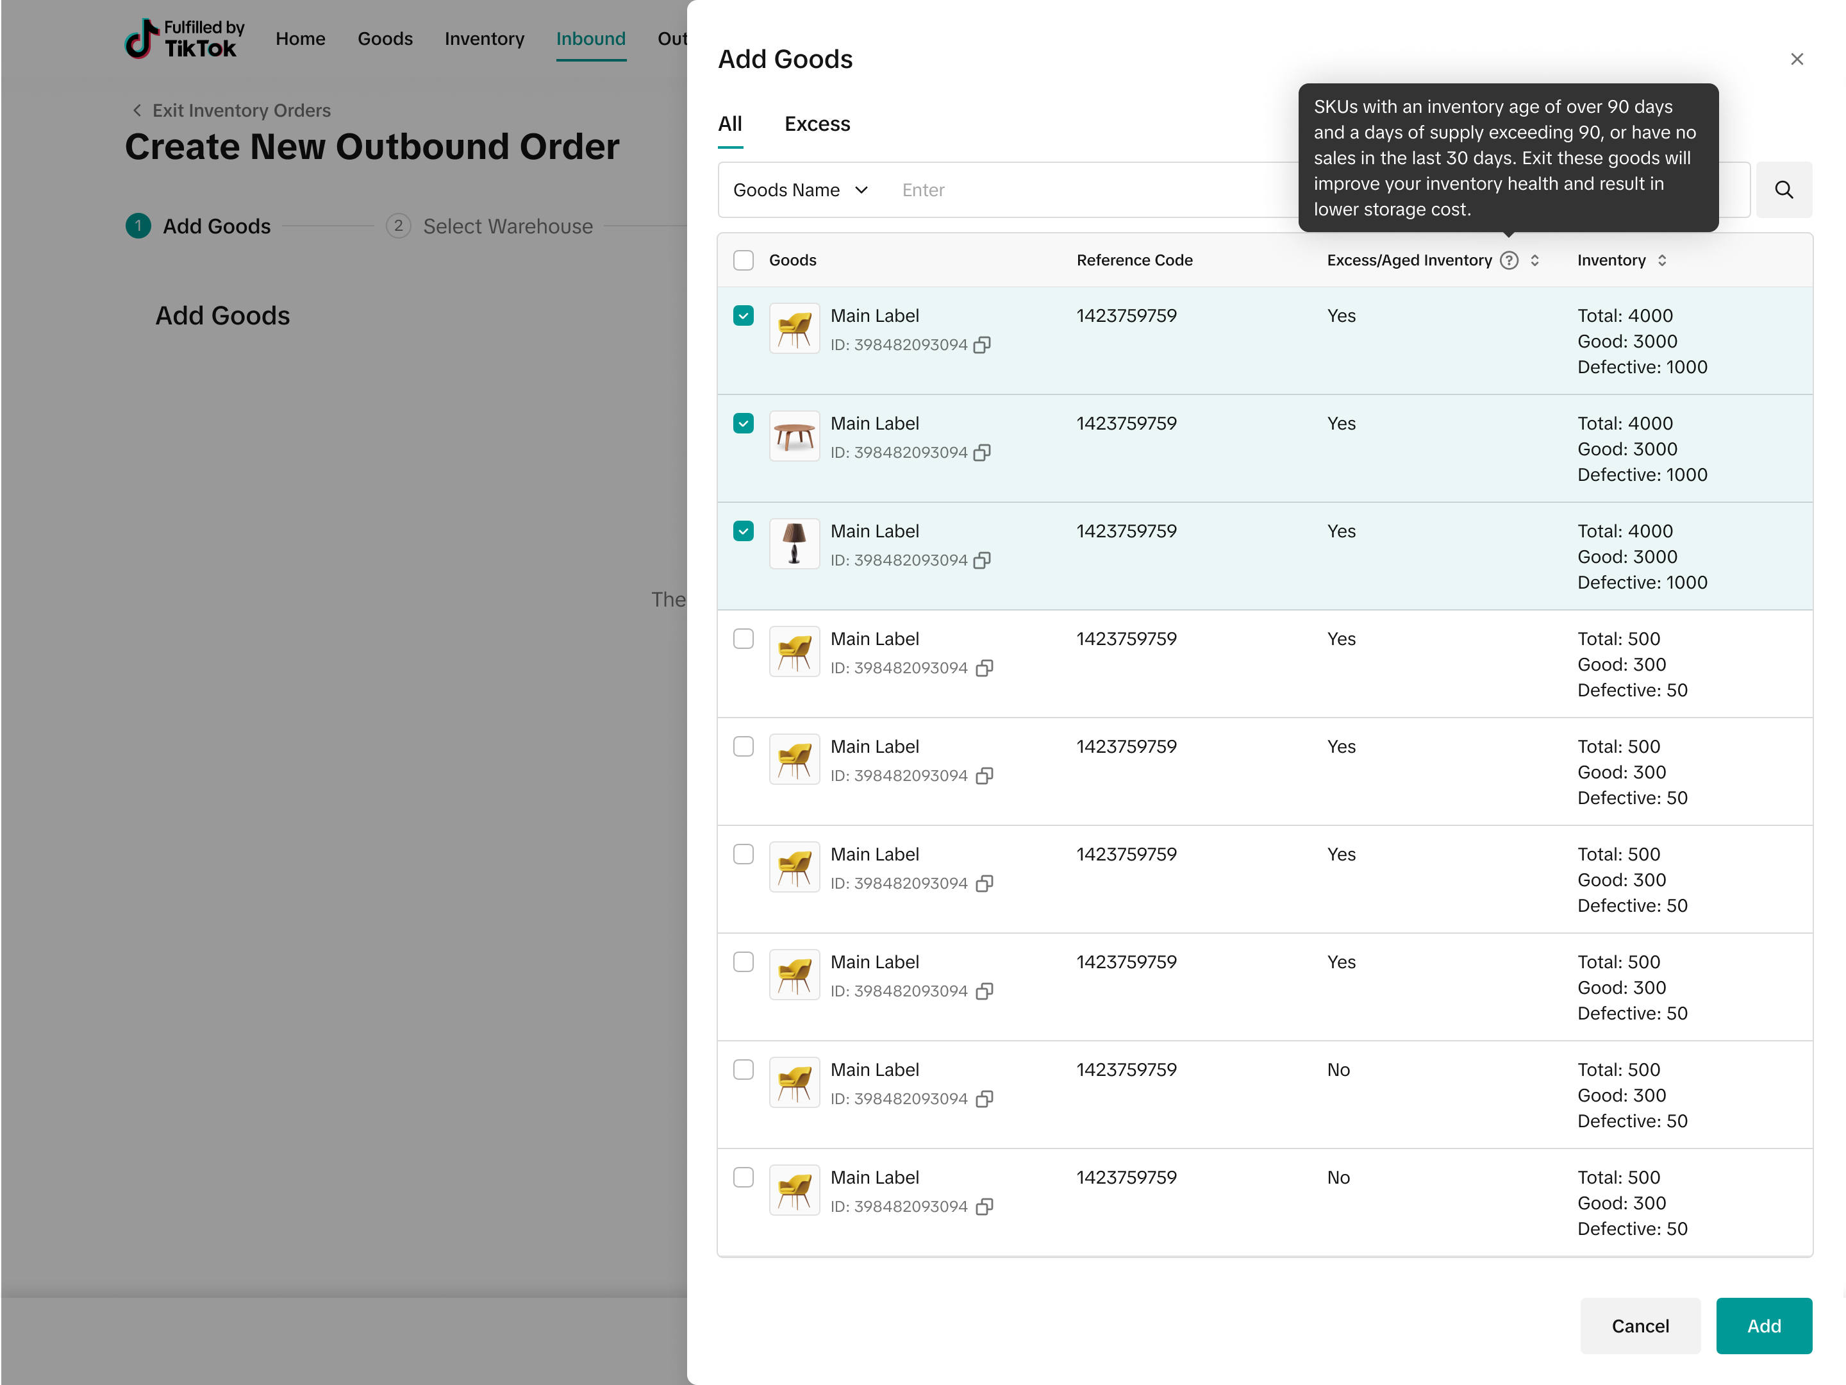The width and height of the screenshot is (1846, 1385).
Task: Select the All tab
Action: click(729, 124)
